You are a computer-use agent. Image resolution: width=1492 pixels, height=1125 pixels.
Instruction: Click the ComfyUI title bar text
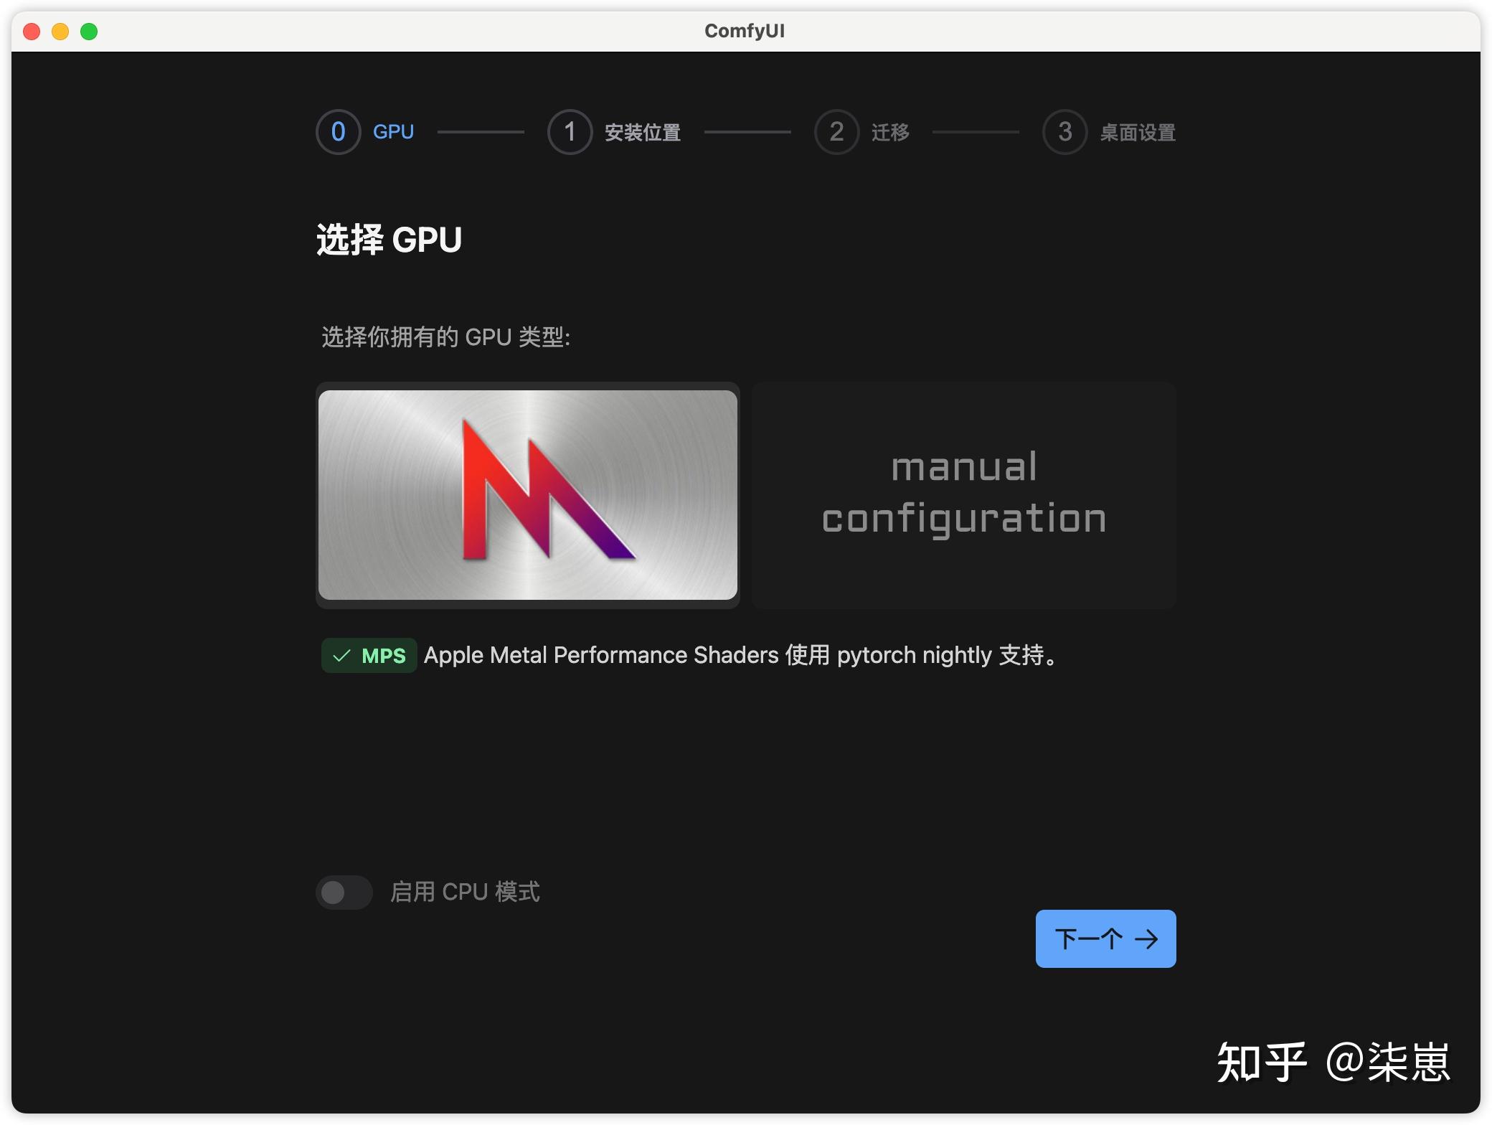744,30
